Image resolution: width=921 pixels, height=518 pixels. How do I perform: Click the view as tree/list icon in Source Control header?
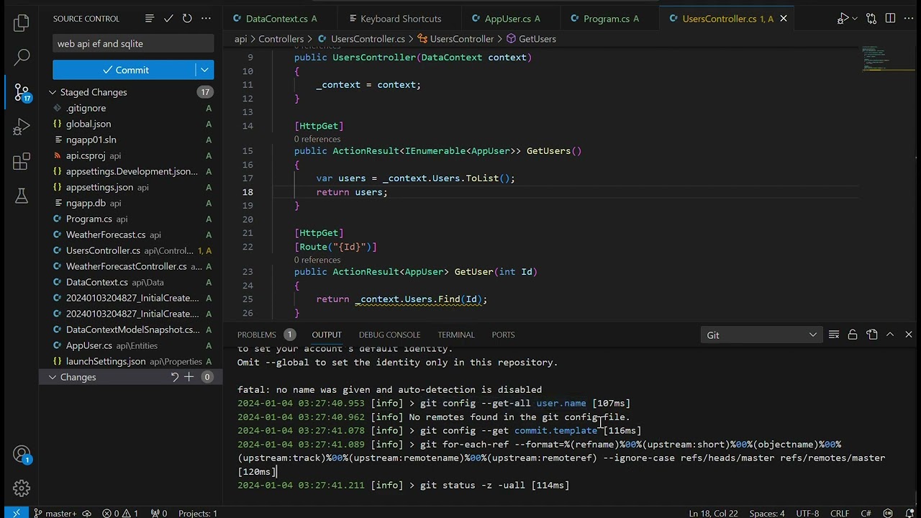[x=149, y=18]
